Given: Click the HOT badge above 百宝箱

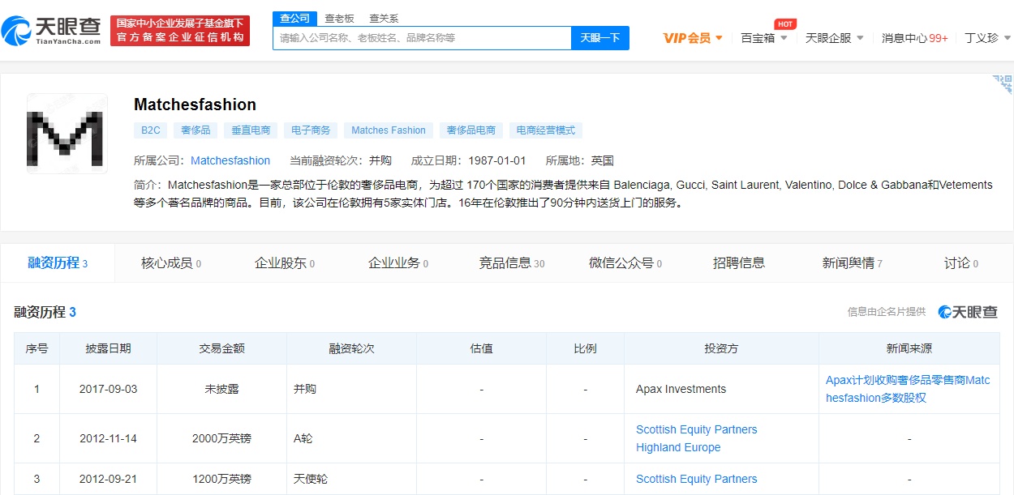Looking at the screenshot, I should [784, 23].
